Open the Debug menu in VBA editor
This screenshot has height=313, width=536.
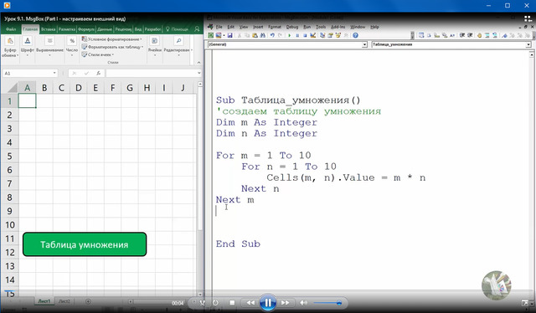292,27
